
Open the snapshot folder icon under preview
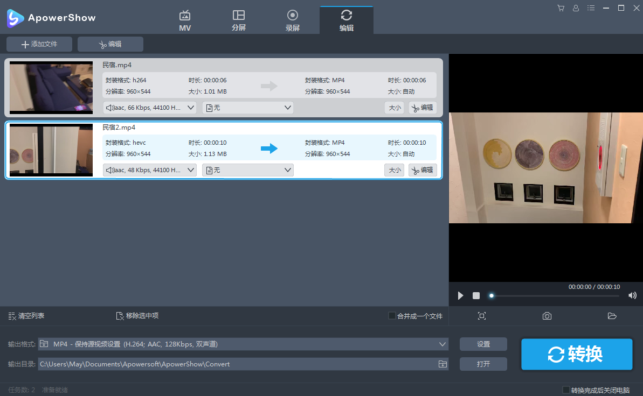point(612,316)
